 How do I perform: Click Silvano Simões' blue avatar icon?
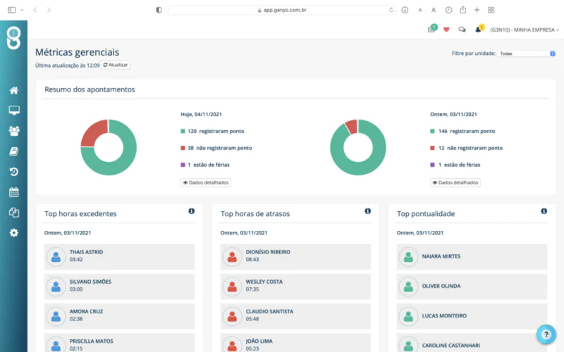56,287
